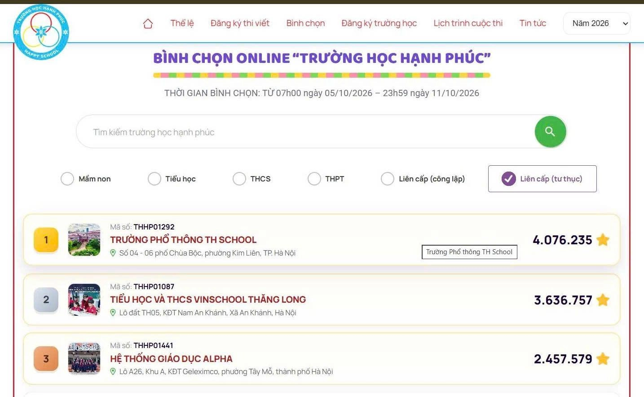Screen dimensions: 644x397
Task: Click the Vinschool Thăng Long thumbnail image
Action: [84, 300]
